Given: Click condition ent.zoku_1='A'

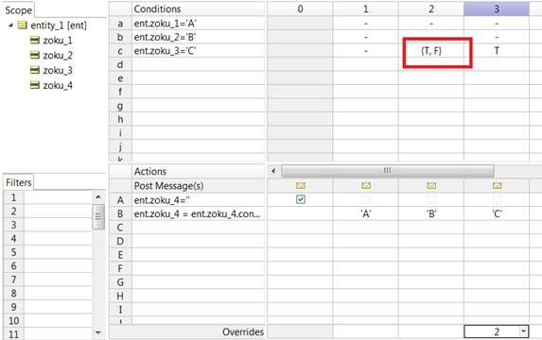Looking at the screenshot, I should coord(198,24).
